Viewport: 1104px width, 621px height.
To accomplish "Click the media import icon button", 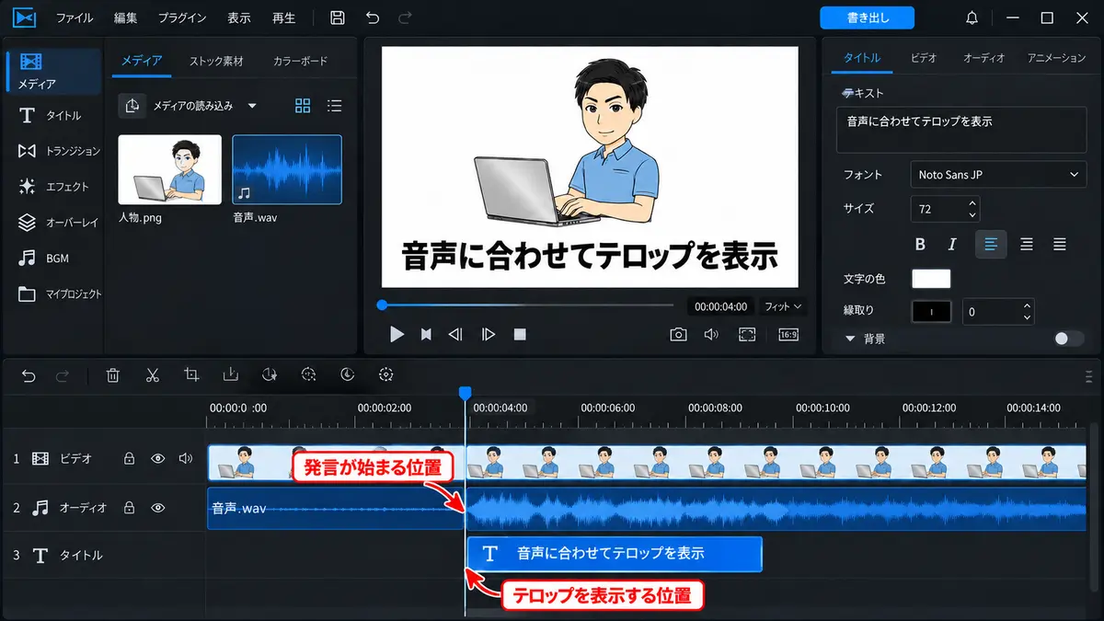I will [x=132, y=105].
